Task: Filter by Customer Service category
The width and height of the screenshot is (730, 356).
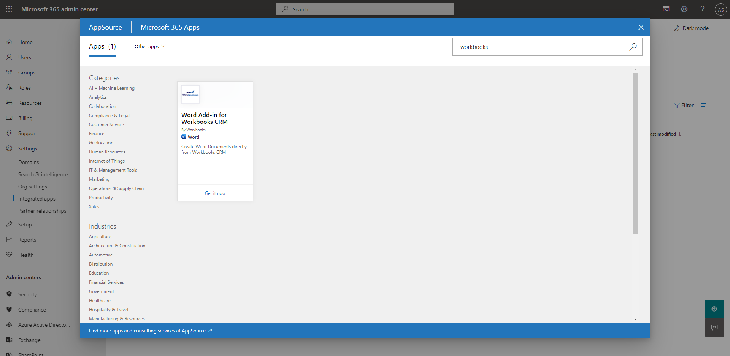Action: pos(106,125)
